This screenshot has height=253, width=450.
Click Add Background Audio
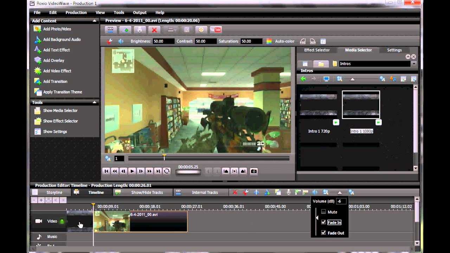click(x=62, y=39)
